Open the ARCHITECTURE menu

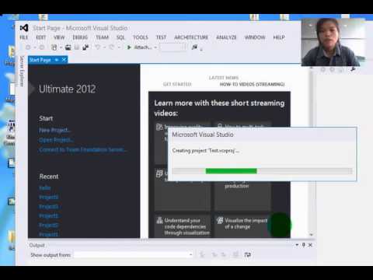(191, 37)
